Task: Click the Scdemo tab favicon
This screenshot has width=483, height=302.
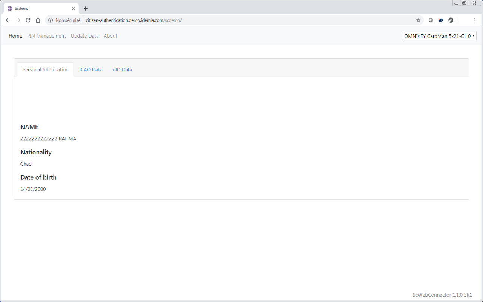Action: point(10,8)
